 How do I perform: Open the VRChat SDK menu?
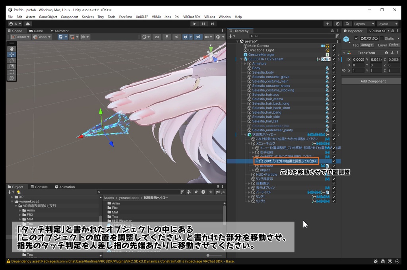click(x=192, y=17)
